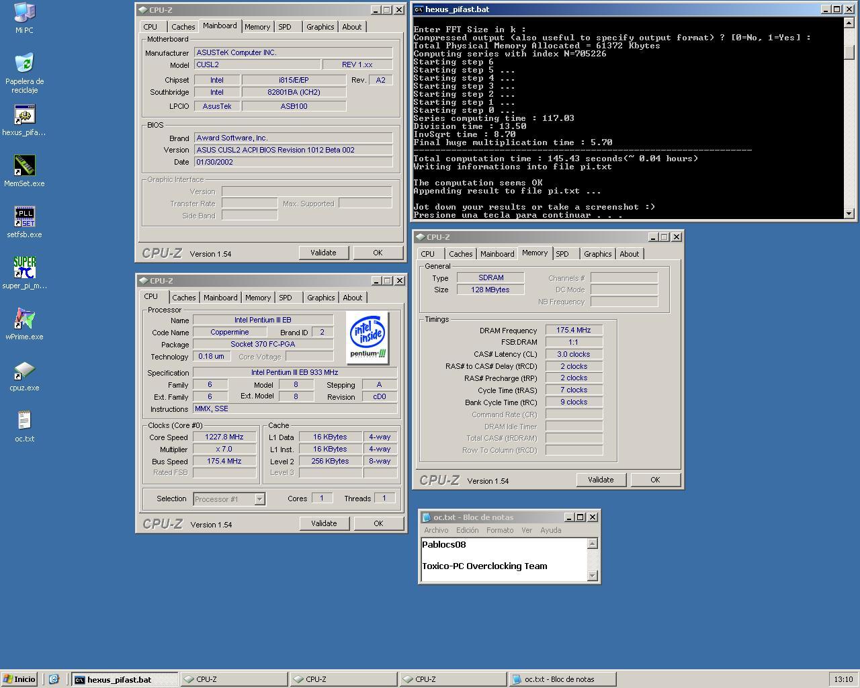Open the Ver menu in Notepad
The width and height of the screenshot is (860, 688).
[x=527, y=530]
